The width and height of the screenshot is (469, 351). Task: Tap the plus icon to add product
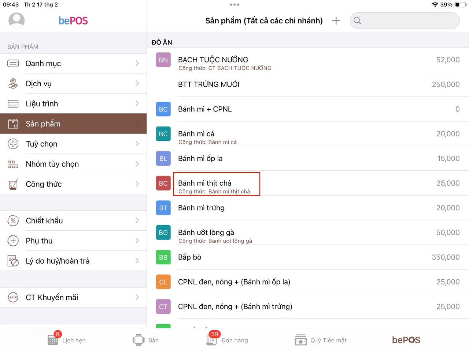[x=336, y=21]
